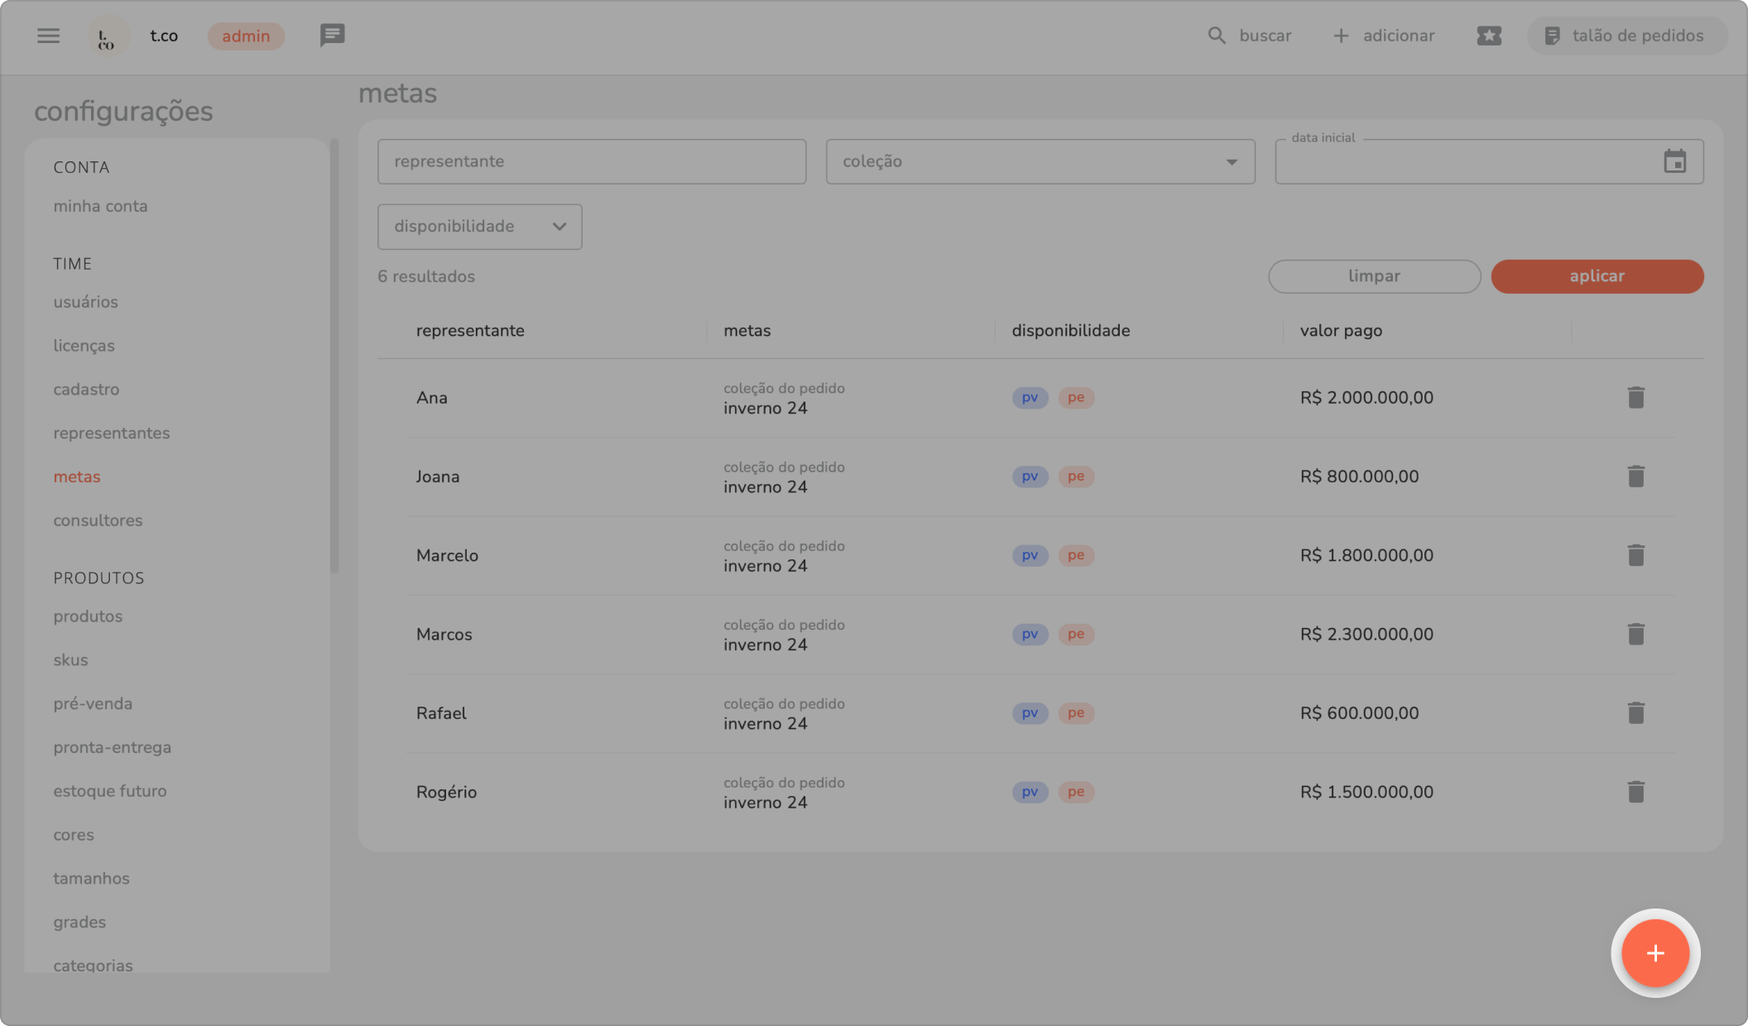This screenshot has width=1748, height=1026.
Task: Delete Rogério's goal with trash icon
Action: tap(1635, 792)
